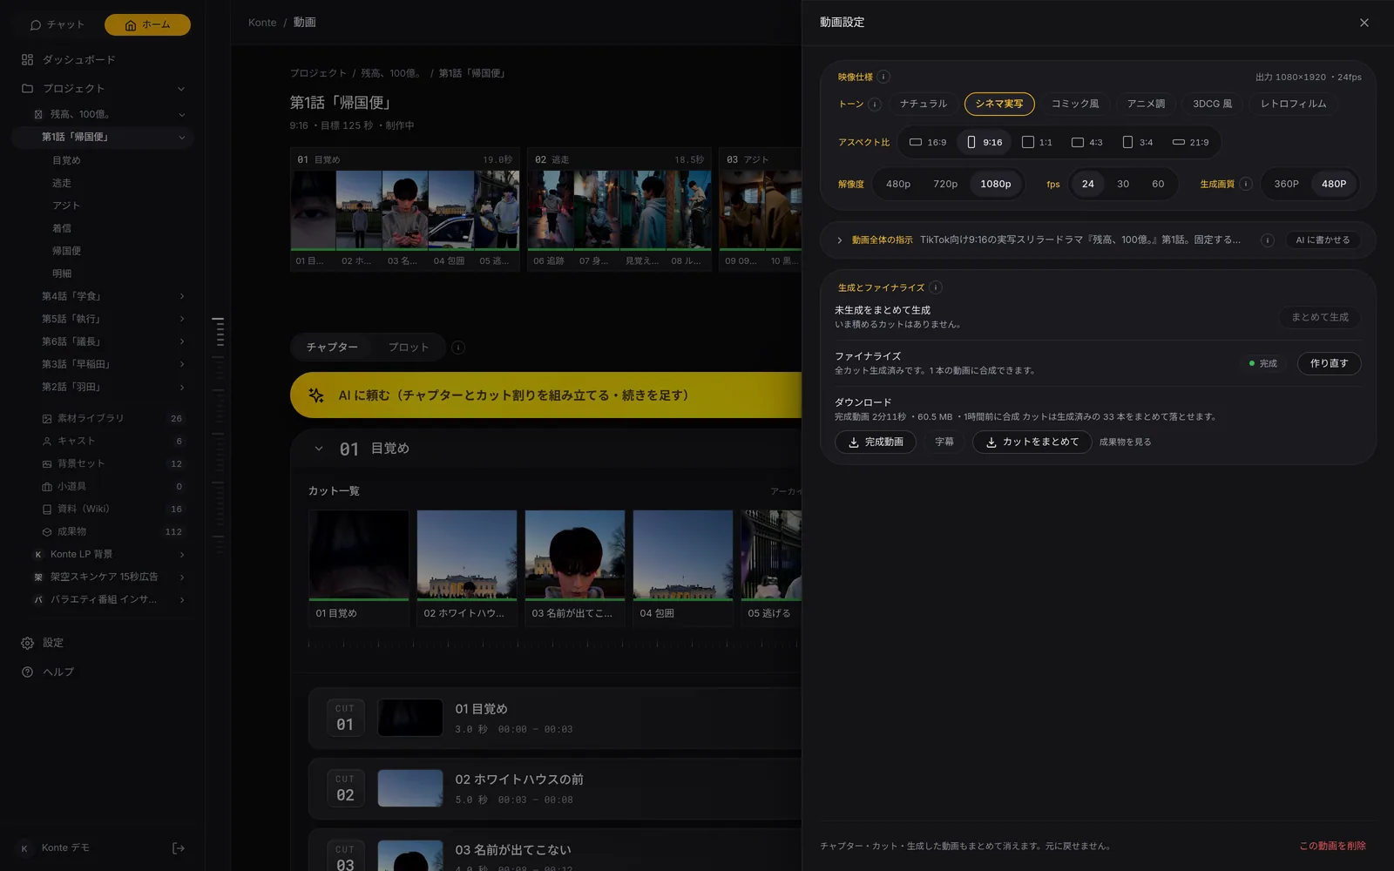Open the チャット view

[x=58, y=24]
